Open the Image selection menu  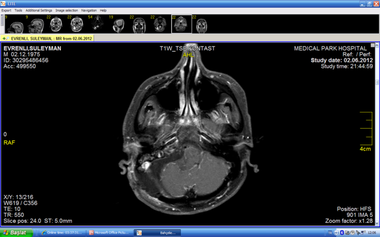point(67,11)
